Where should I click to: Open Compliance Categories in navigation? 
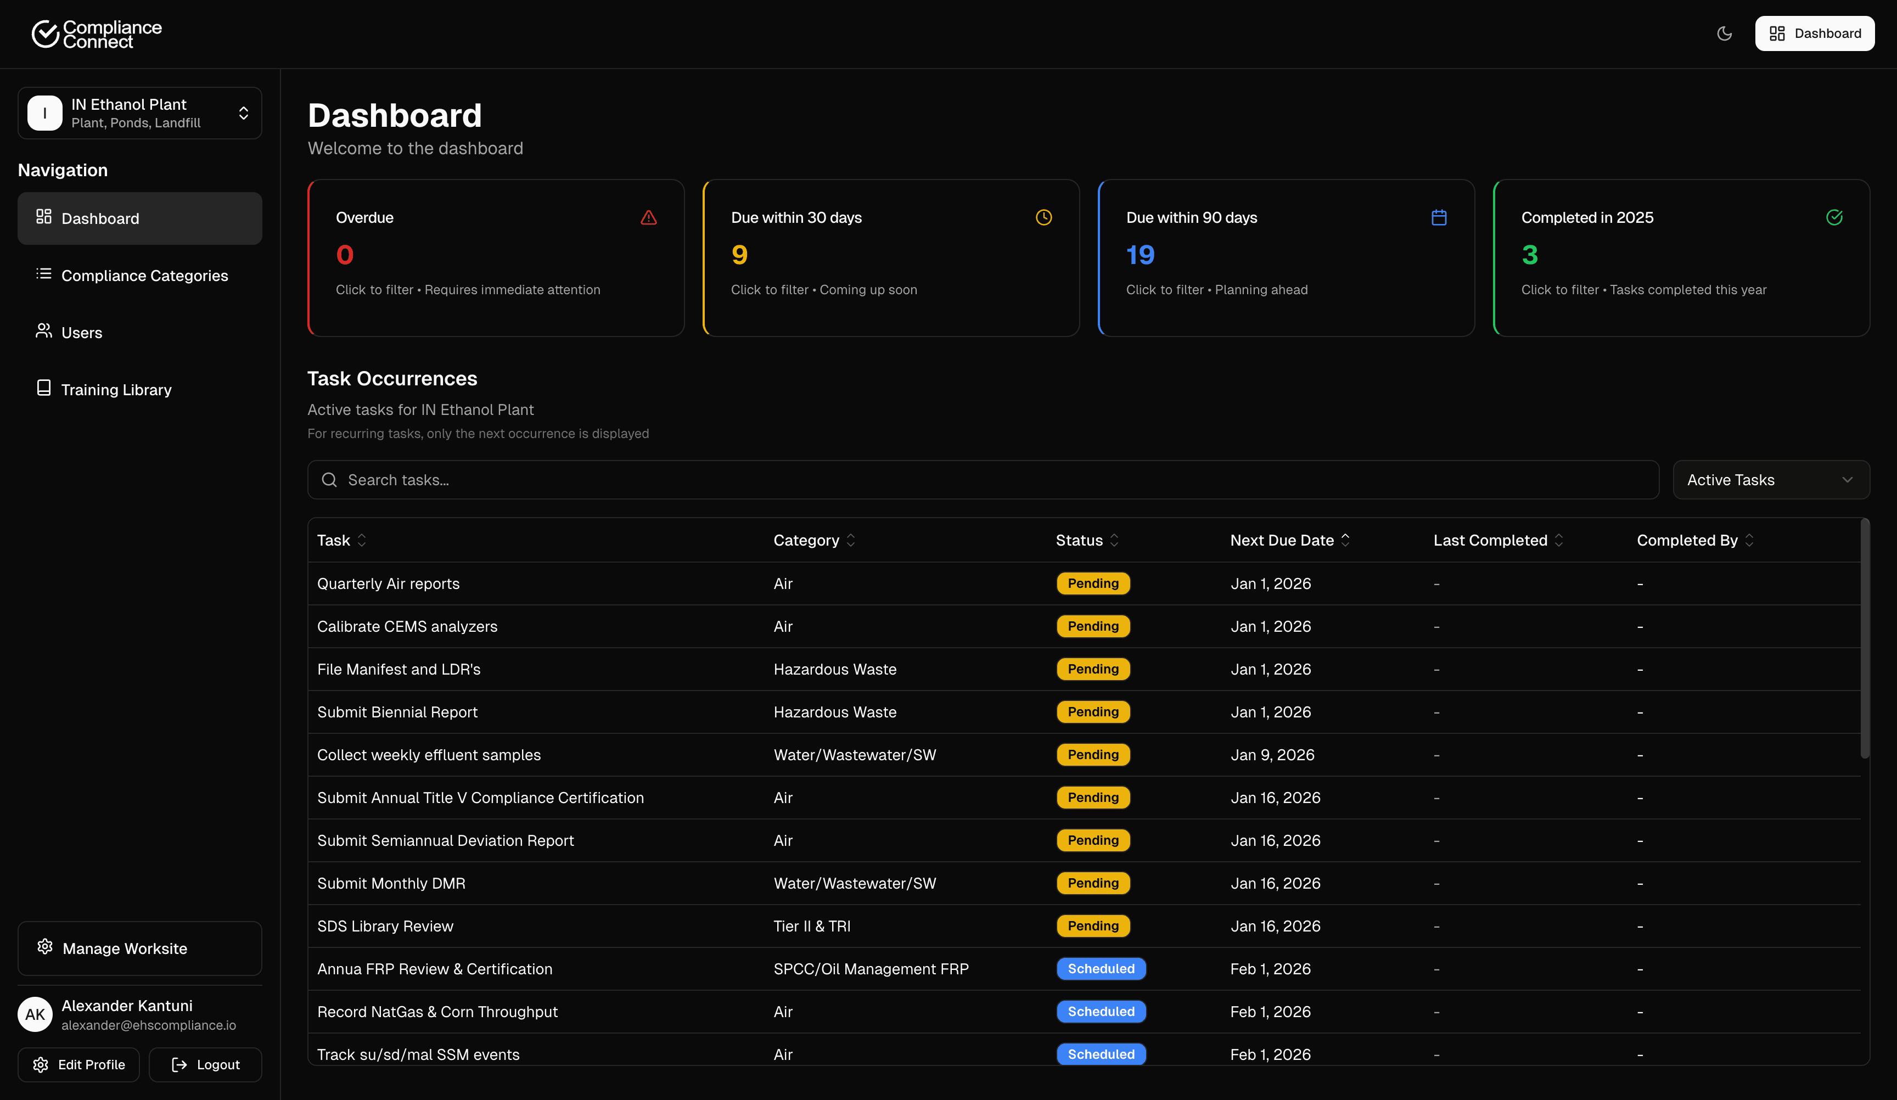[144, 276]
